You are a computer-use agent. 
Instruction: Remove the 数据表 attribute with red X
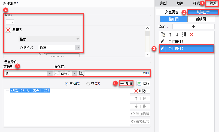pos(8,30)
